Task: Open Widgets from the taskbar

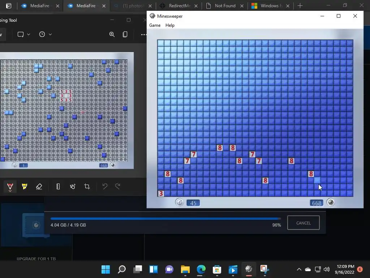Action: [153, 269]
